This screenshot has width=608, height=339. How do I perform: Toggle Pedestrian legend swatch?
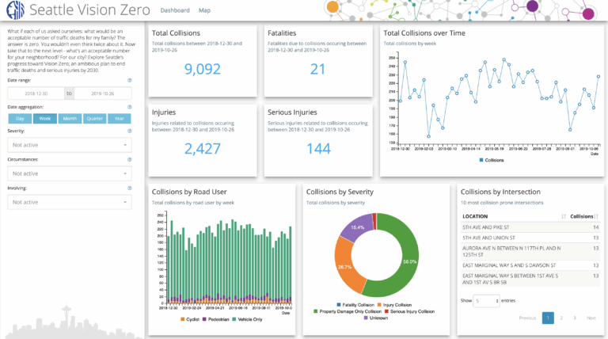click(x=204, y=320)
